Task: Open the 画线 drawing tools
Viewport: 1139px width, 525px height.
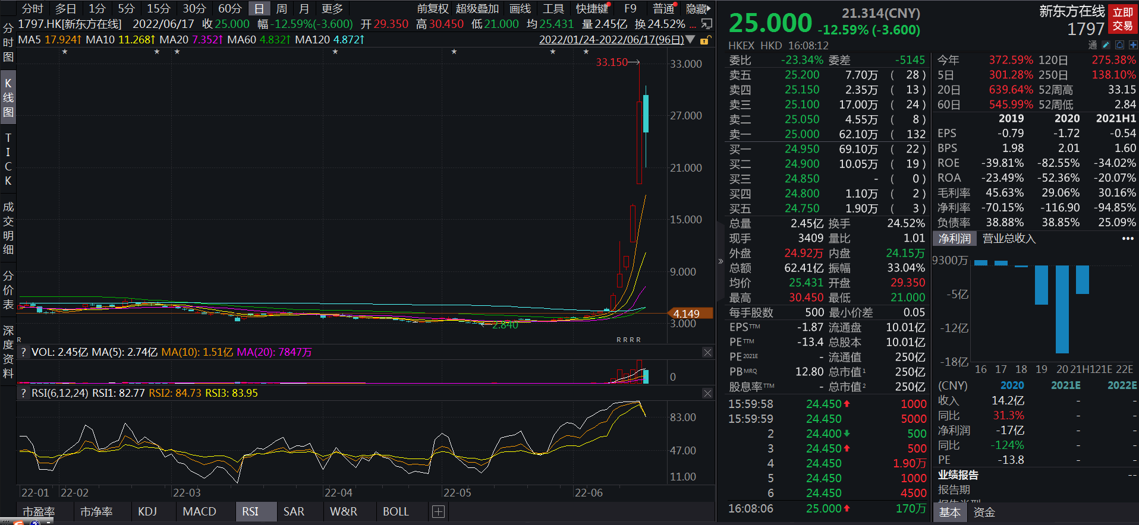Action: pos(520,8)
